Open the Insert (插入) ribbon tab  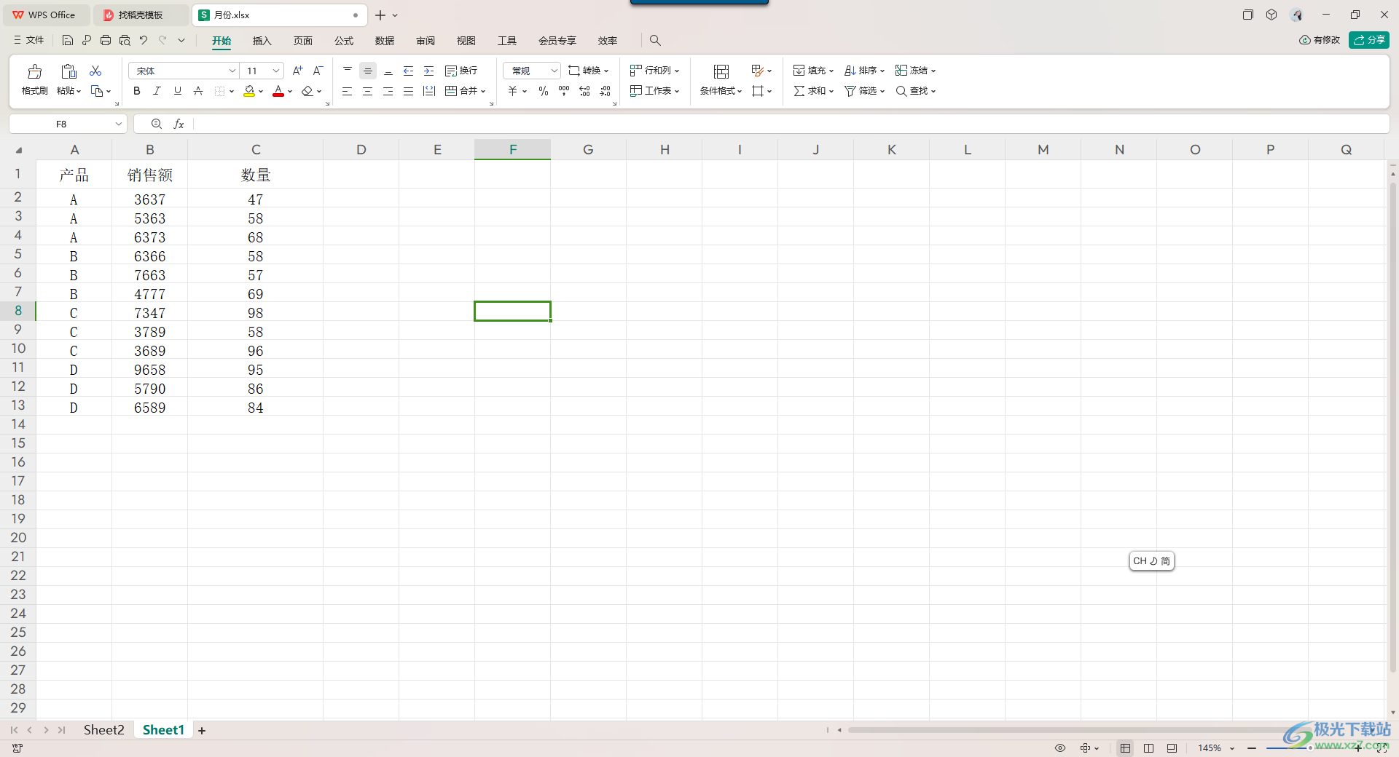click(x=262, y=41)
